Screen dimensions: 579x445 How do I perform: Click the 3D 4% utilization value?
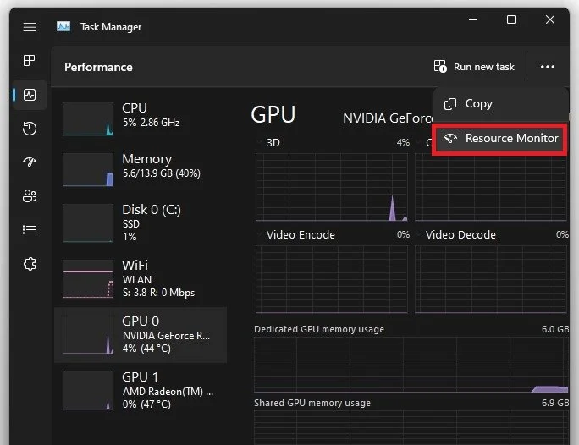coord(403,142)
